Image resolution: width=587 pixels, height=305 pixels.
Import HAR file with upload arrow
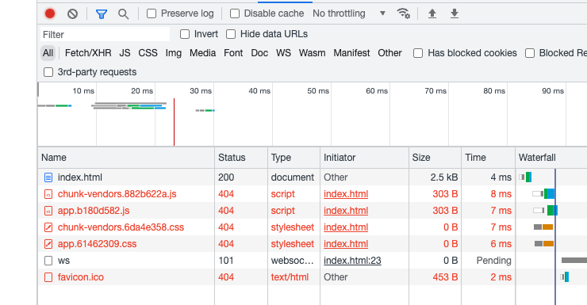(432, 13)
